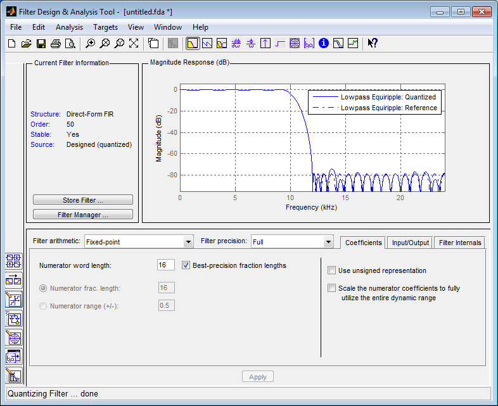Click the Magnitude Response toolbar icon
Image resolution: width=498 pixels, height=406 pixels.
tap(193, 44)
